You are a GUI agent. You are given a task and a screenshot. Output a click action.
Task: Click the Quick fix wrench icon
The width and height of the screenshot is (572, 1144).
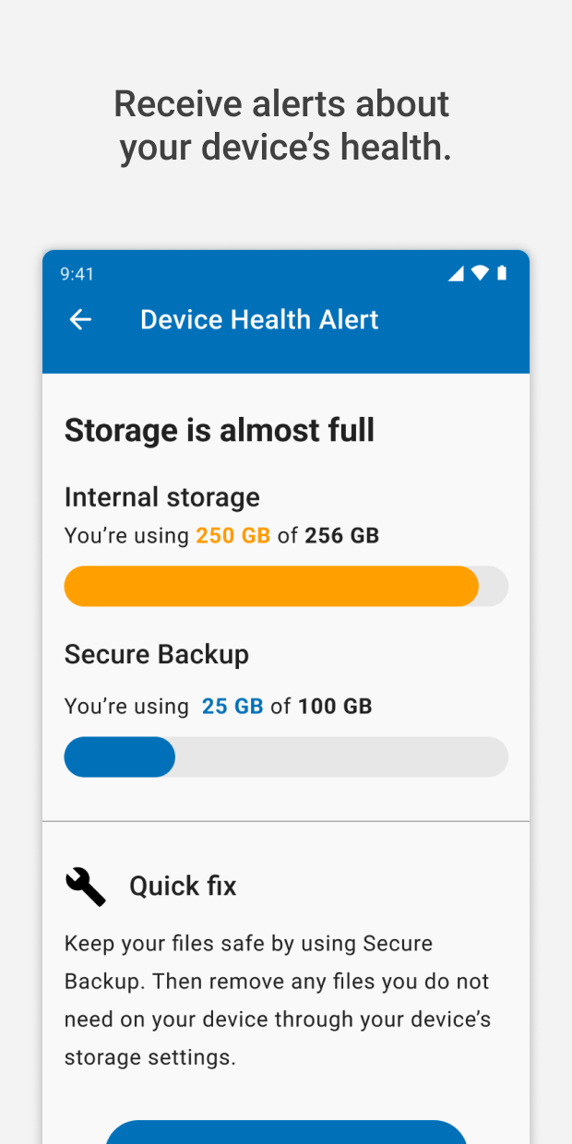[x=85, y=886]
